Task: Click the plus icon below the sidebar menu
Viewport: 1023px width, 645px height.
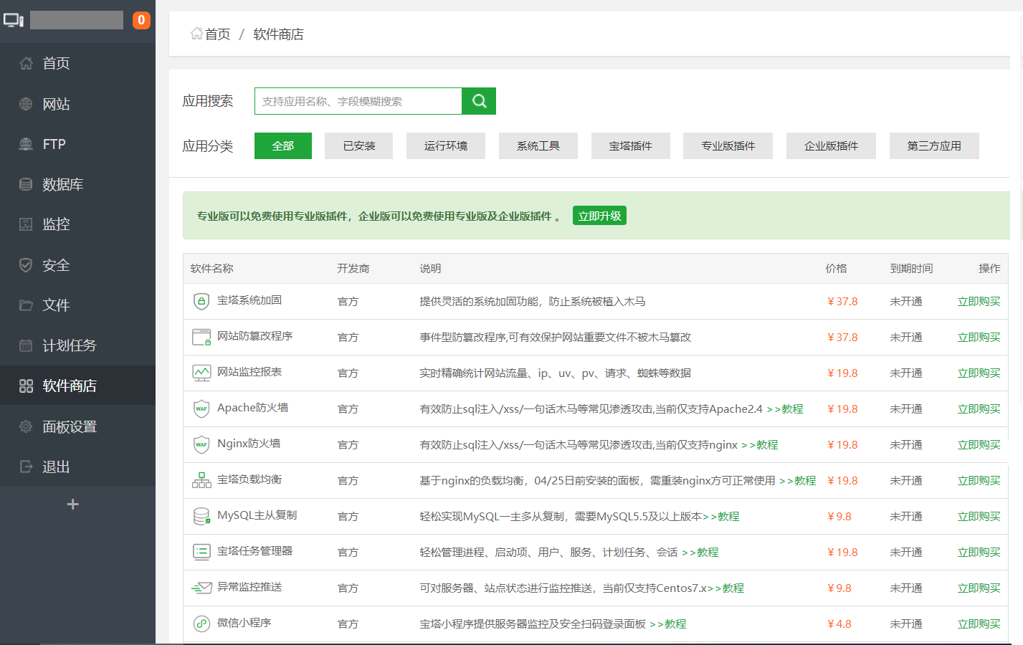Action: click(72, 505)
